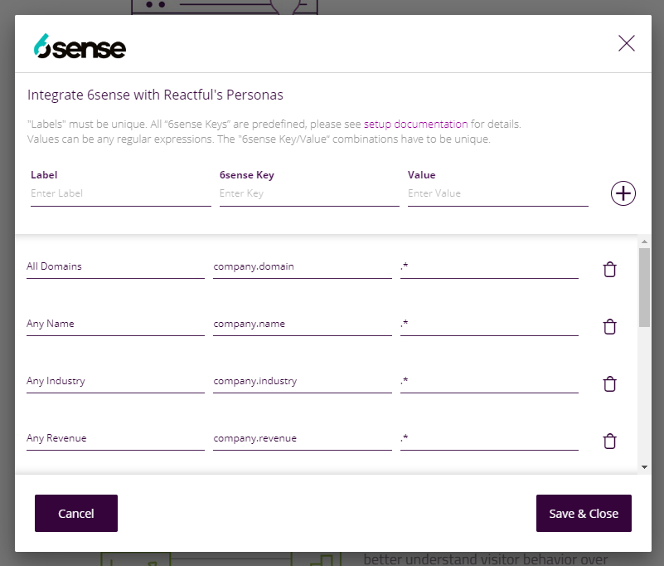The image size is (664, 566).
Task: Click Save & Close
Action: point(584,513)
